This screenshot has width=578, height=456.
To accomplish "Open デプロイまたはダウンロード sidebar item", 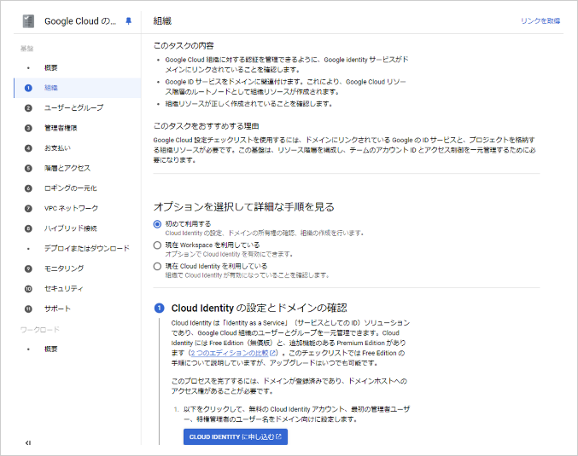I will pyautogui.click(x=87, y=248).
